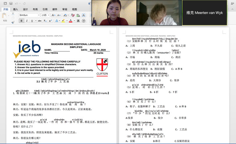The height and width of the screenshot is (144, 236).
Task: Expand the underline style arrow
Action: click(36, 21)
